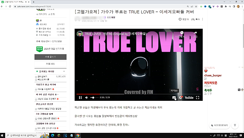Enter fullscreen mode on the video
Screen dimensions: 244x138
198,97
